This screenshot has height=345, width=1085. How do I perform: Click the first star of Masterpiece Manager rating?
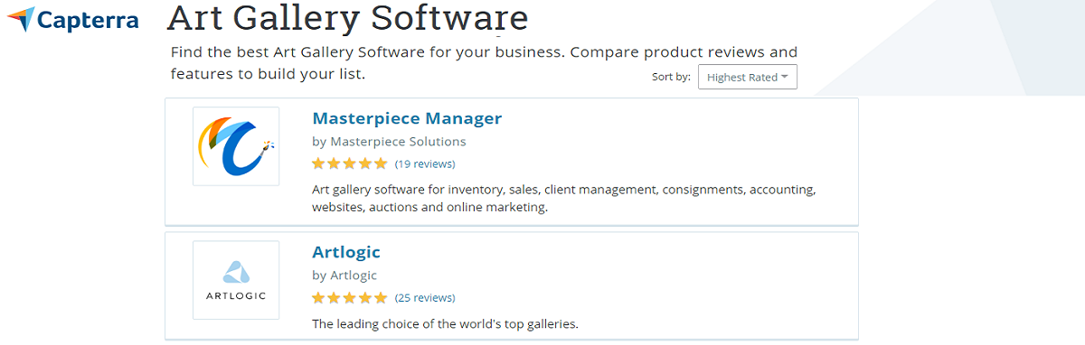coord(318,164)
